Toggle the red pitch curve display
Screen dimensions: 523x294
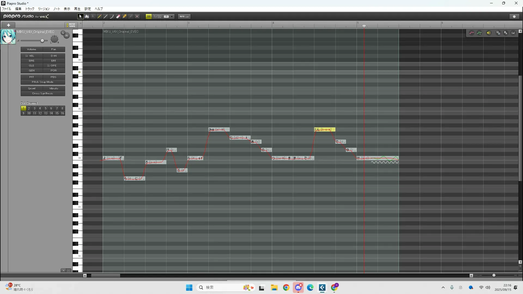tap(472, 33)
